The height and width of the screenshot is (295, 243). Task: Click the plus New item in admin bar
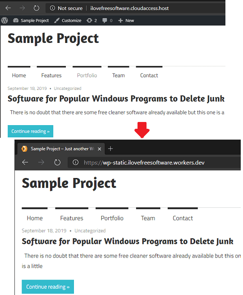click(x=126, y=20)
